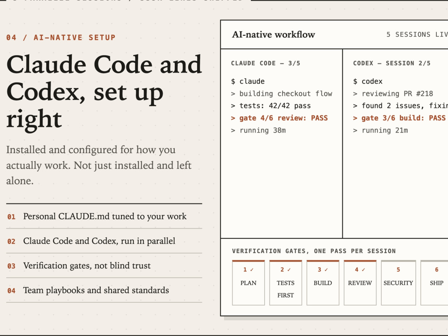
Task: Click the 'running 21m' status line
Action: tap(380, 130)
